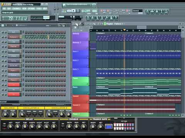The image size is (185, 138).
Task: Open the (none) snap selector dropdown
Action: [x=138, y=11]
